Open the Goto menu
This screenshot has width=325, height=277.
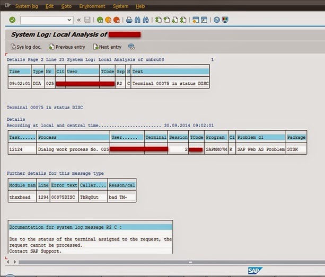tap(66, 6)
